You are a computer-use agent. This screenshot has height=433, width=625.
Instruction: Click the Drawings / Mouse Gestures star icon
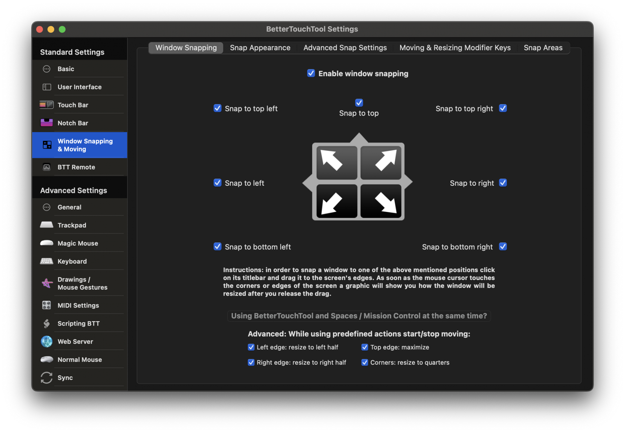pos(47,283)
